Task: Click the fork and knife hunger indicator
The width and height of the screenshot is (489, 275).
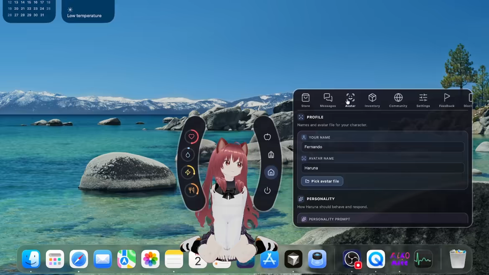Action: coord(191,190)
